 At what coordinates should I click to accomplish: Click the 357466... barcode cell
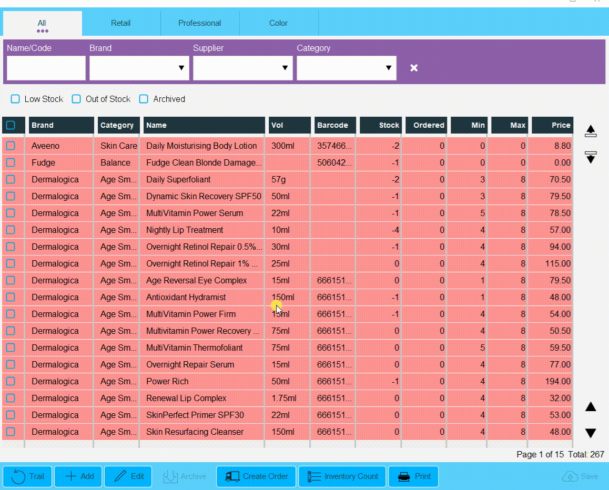[334, 146]
